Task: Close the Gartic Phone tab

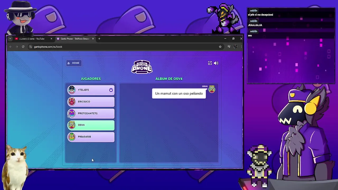Action: pyautogui.click(x=93, y=39)
